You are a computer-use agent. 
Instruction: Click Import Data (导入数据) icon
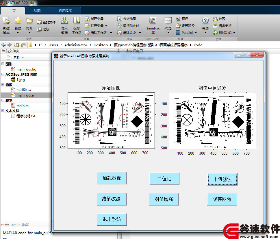(x=64, y=21)
